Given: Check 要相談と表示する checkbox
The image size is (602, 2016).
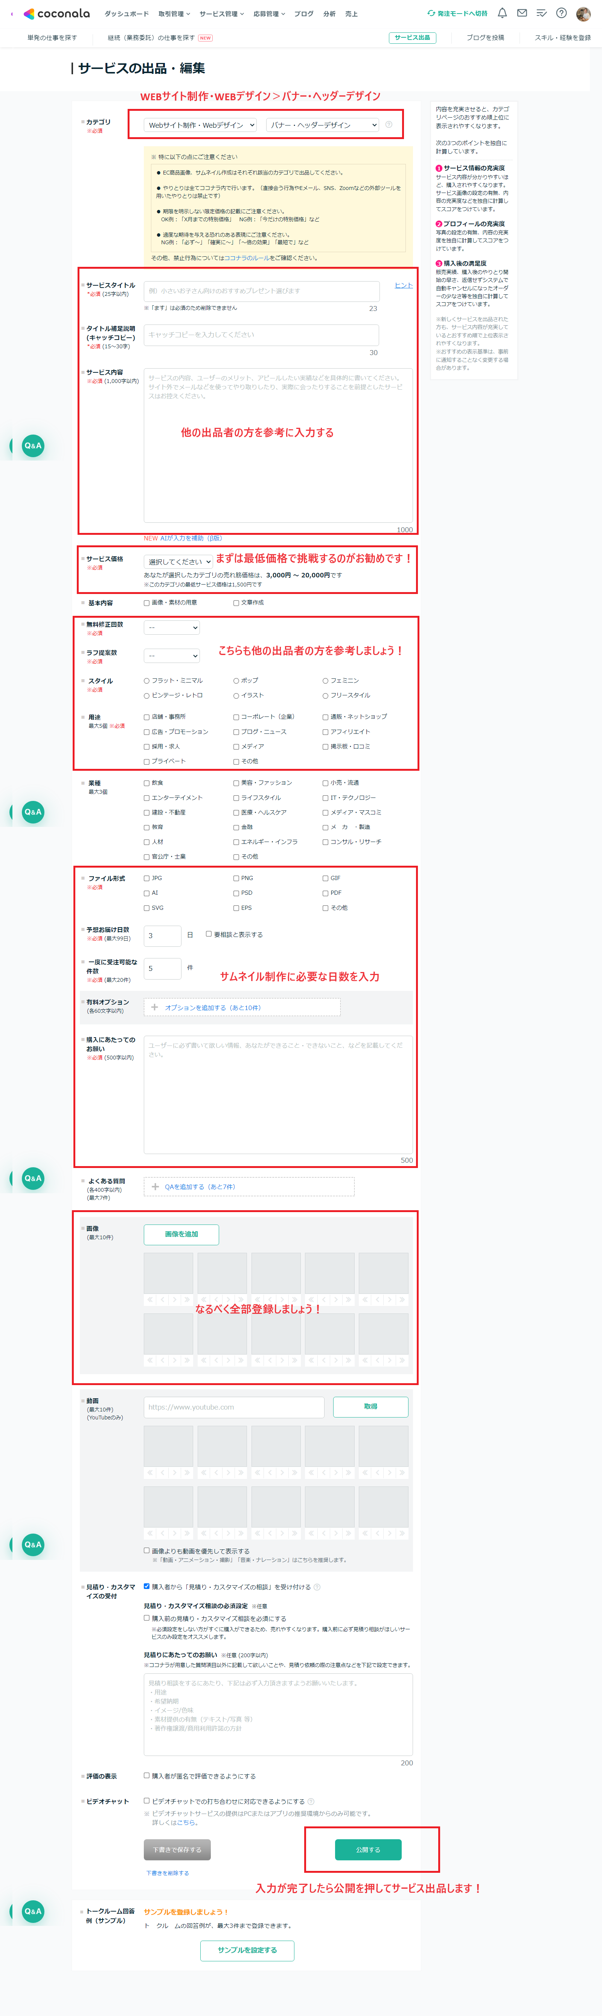Looking at the screenshot, I should [x=209, y=934].
